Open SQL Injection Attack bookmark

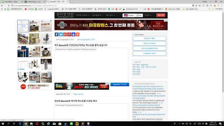[x=191, y=9]
